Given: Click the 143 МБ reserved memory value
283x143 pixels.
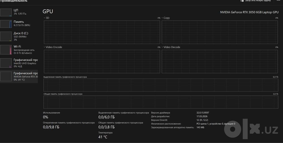Looking at the screenshot, I should (200, 127).
